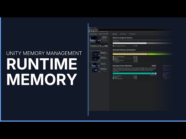Image resolution: width=186 pixels, height=139 pixels.
Task: Click the first icon in the profiler toolbar
Action: [90, 32]
